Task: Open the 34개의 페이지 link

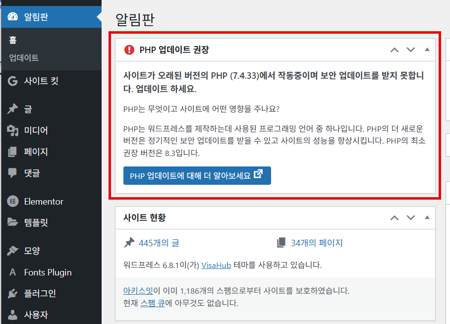Action: click(x=317, y=243)
